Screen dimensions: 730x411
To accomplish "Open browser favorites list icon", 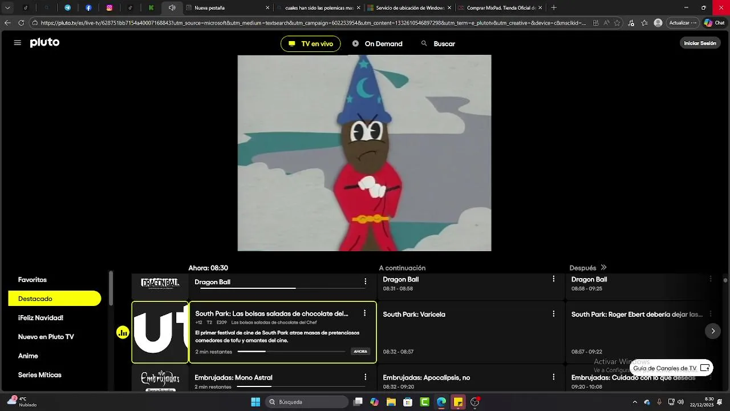I will tap(644, 23).
